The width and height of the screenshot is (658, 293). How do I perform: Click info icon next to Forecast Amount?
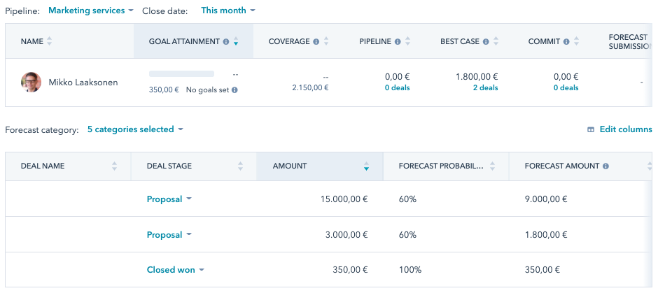point(605,166)
